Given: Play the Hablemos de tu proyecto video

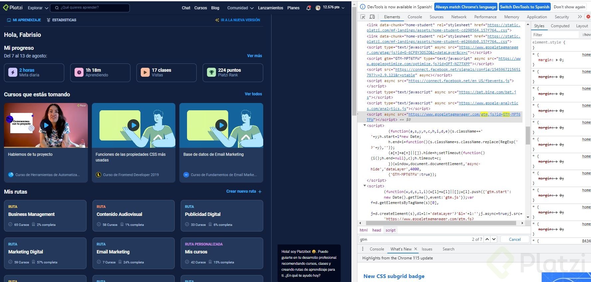Looking at the screenshot, I should (x=46, y=125).
